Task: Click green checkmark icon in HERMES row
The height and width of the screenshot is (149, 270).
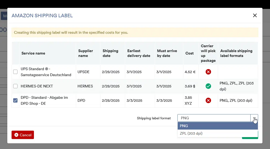Action: pos(208,86)
